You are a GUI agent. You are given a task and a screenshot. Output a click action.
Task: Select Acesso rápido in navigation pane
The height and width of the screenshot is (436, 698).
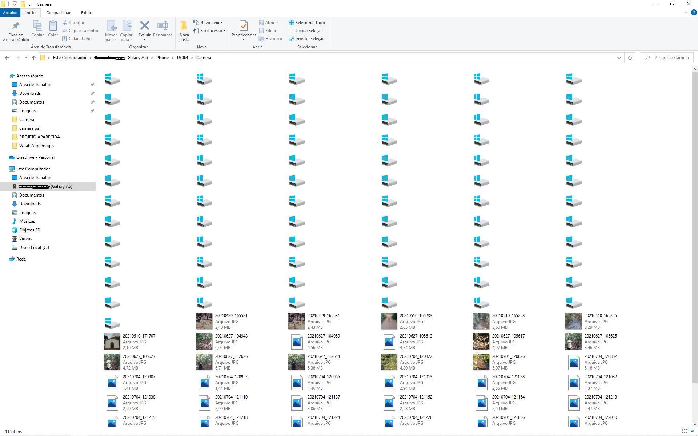point(30,76)
